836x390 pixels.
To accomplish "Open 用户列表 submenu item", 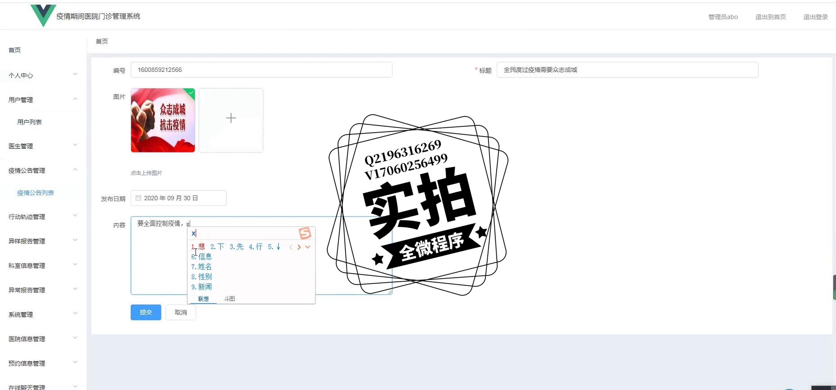I will [30, 122].
